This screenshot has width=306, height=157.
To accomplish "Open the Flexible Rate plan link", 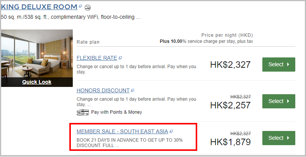I will 97,58.
